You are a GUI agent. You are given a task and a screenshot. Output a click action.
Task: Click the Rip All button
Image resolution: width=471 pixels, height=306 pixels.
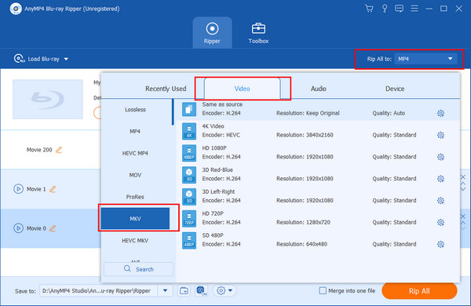[419, 290]
